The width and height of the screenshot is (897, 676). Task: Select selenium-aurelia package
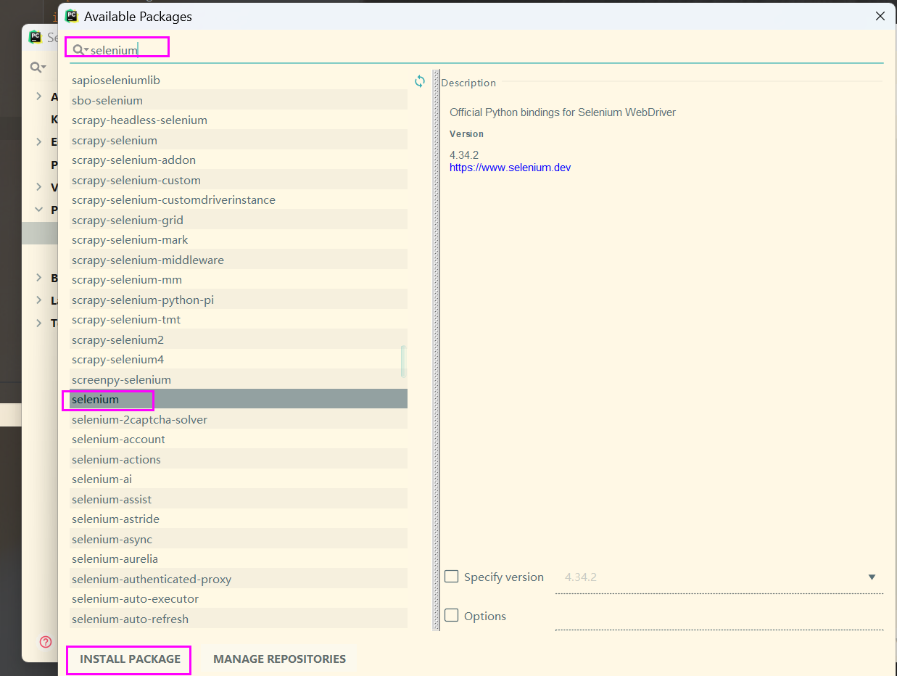(239, 558)
